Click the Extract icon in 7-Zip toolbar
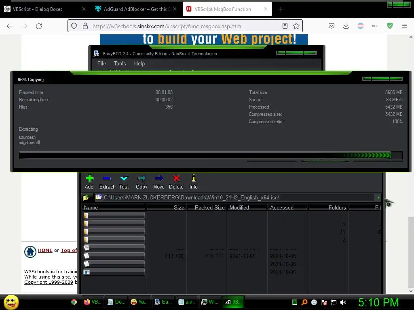Viewport: 414px width, 310px height. (x=107, y=179)
